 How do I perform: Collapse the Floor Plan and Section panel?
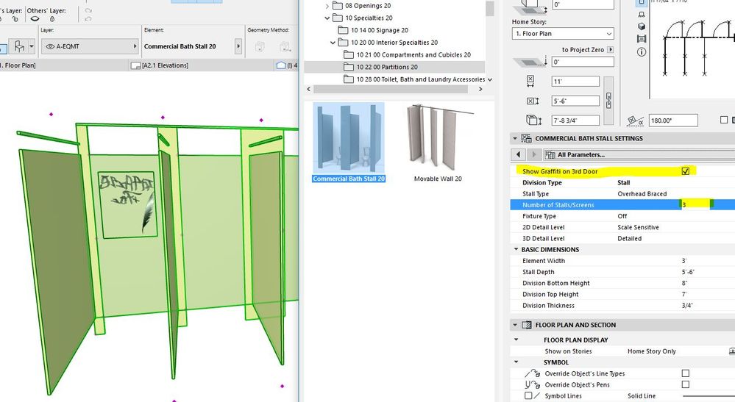(x=515, y=325)
